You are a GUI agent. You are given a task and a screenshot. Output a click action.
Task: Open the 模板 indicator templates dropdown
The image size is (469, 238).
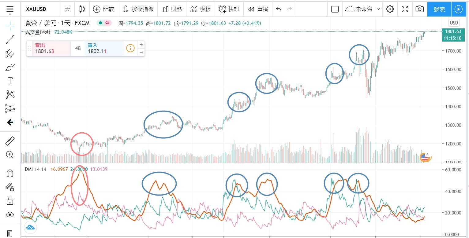[201, 9]
